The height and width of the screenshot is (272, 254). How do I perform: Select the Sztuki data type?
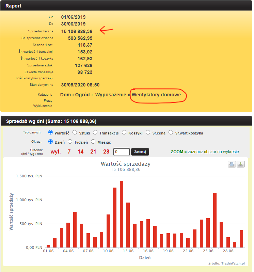click(75, 132)
